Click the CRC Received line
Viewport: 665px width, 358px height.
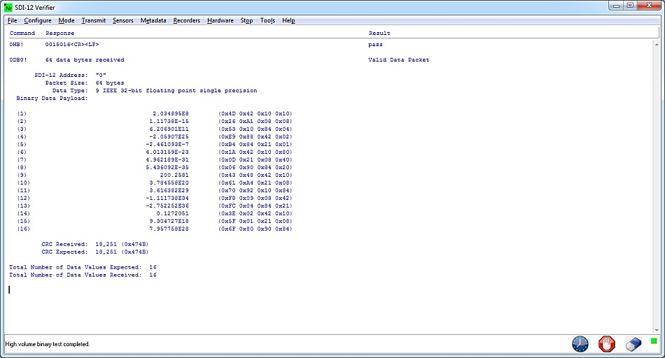95,244
